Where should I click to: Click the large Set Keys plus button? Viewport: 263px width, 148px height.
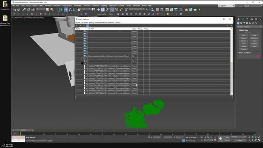[x=220, y=139]
